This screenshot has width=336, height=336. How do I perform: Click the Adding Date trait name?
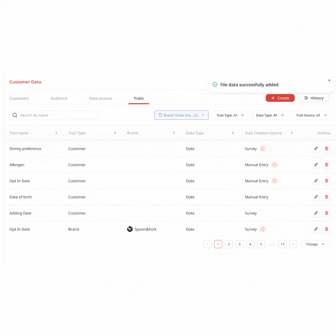click(20, 213)
